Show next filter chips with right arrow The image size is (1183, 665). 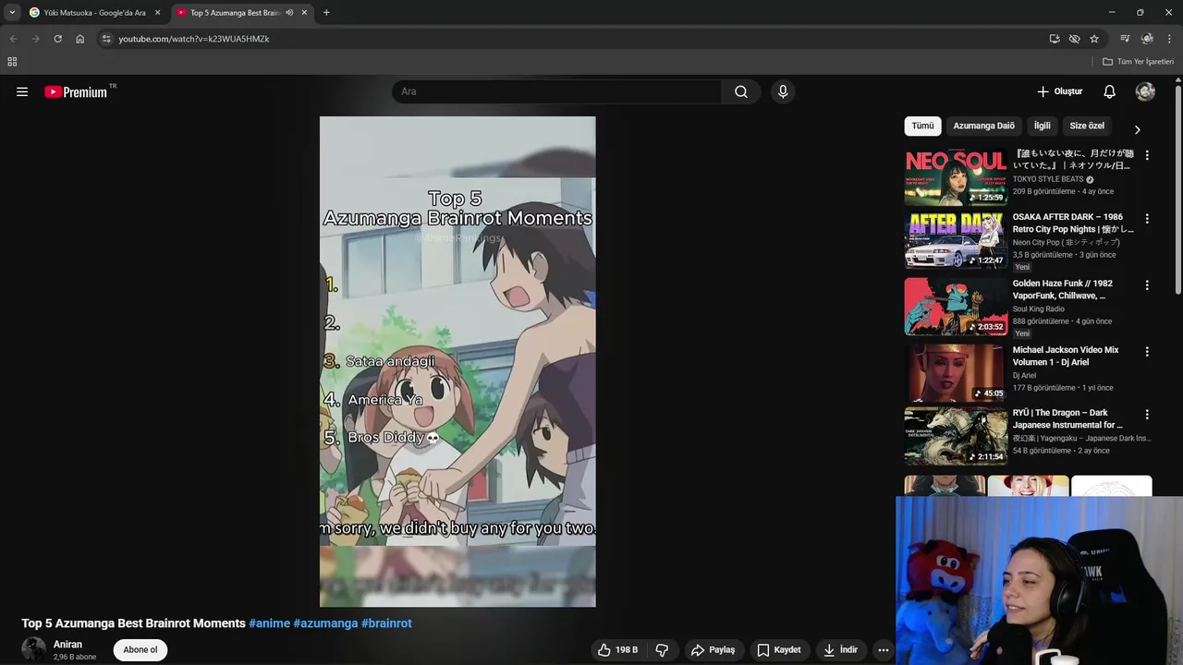point(1137,129)
